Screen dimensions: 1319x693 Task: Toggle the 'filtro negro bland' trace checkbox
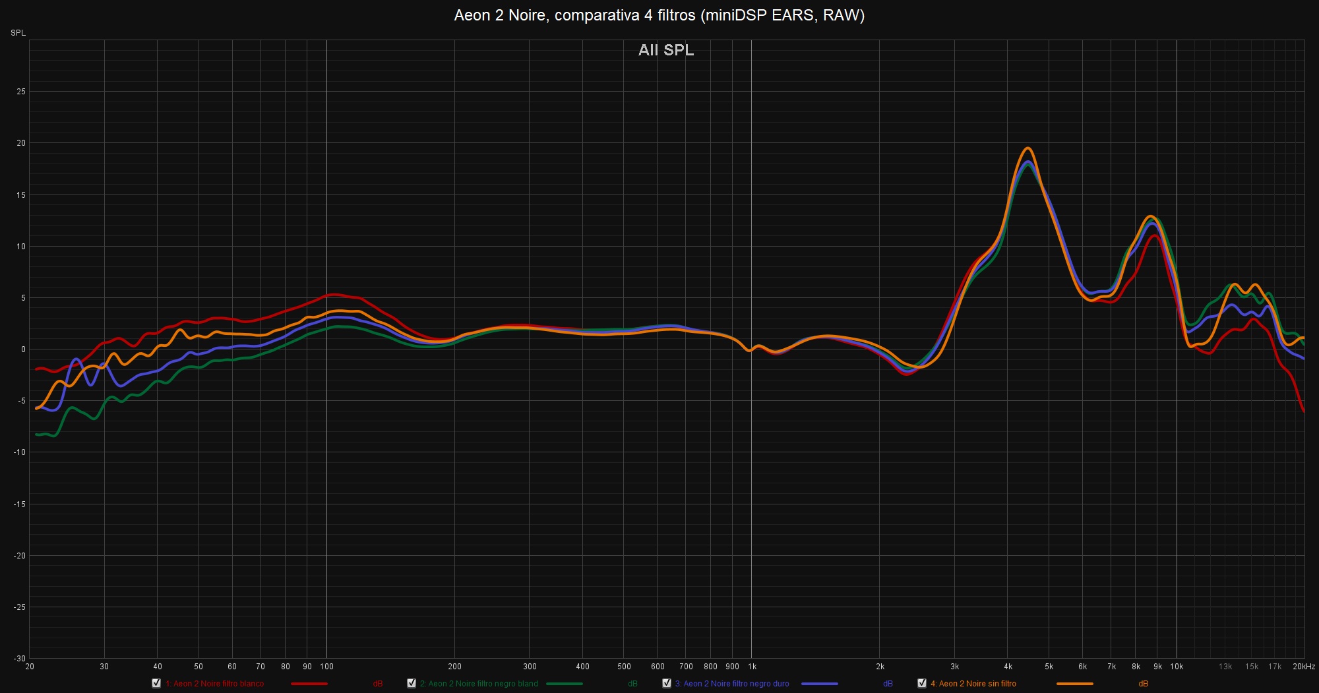[412, 683]
